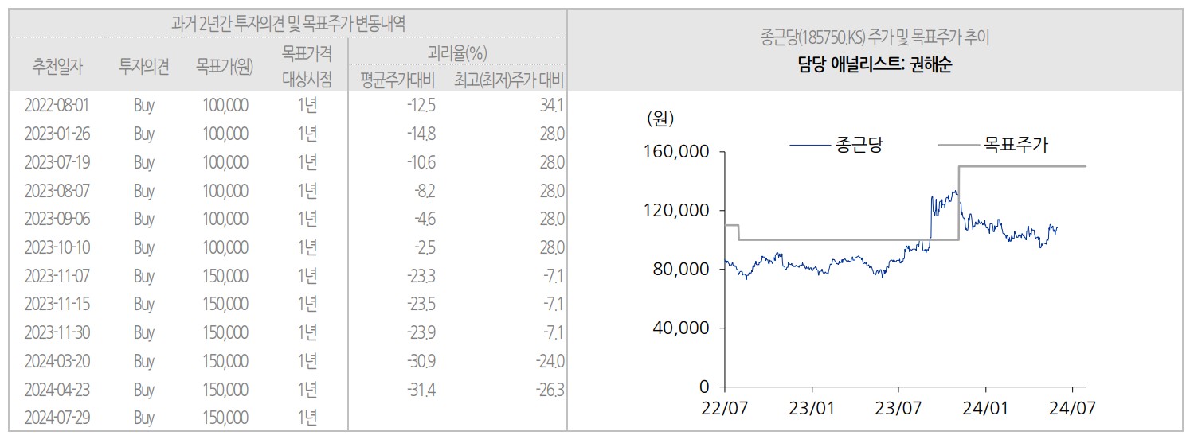Click the -4.6 average deviation value
Image resolution: width=1190 pixels, height=443 pixels.
coord(425,219)
